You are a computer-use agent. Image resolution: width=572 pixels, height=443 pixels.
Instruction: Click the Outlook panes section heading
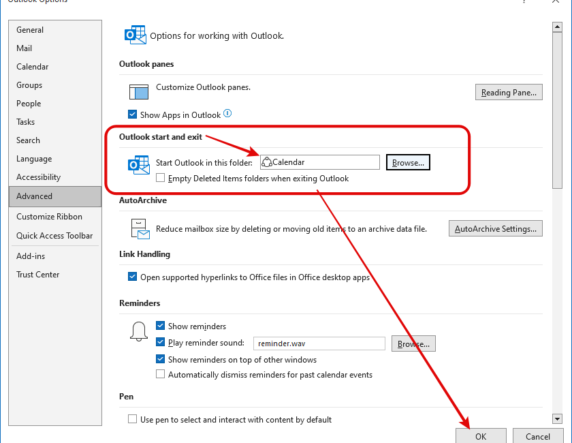tap(146, 64)
